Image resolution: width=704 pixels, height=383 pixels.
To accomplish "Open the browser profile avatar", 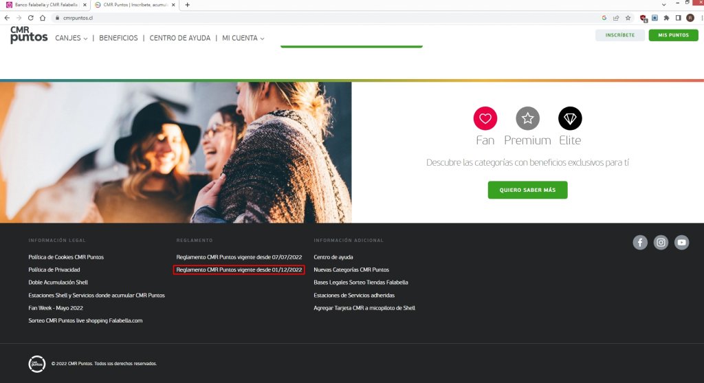I will point(690,18).
